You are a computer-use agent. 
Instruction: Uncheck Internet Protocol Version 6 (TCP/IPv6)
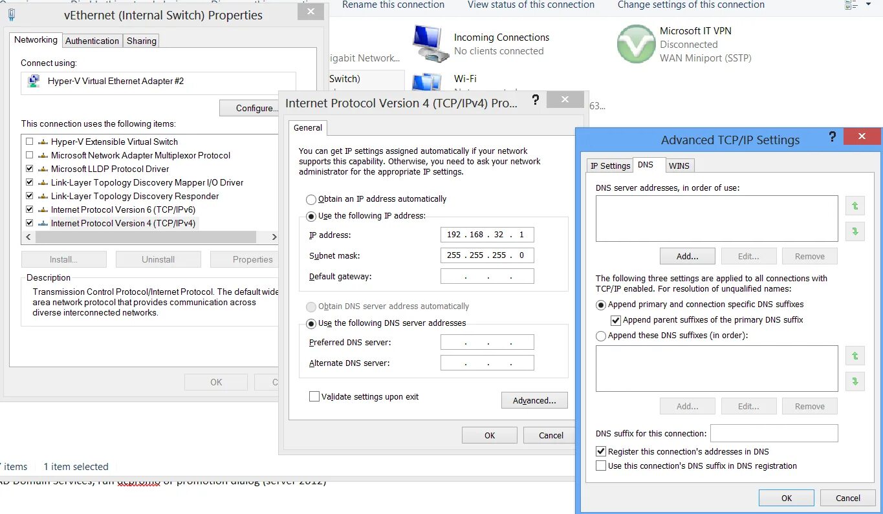tap(29, 209)
